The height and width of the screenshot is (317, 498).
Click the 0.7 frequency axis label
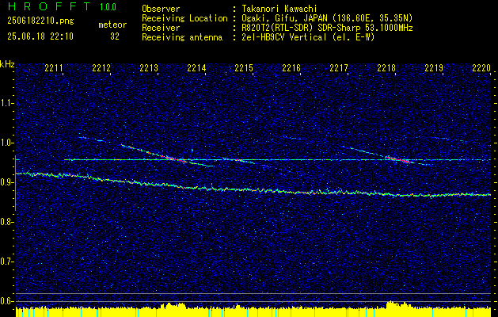point(6,262)
